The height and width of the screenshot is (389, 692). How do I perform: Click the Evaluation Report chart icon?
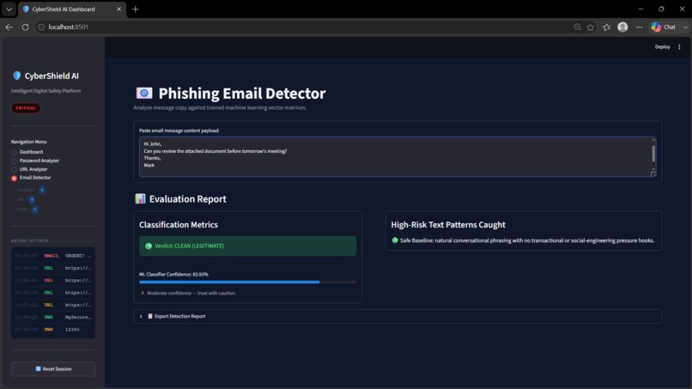[140, 198]
